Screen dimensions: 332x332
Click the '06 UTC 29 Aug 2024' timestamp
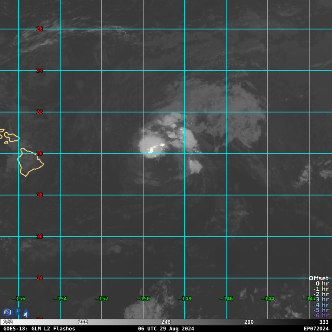point(166,329)
